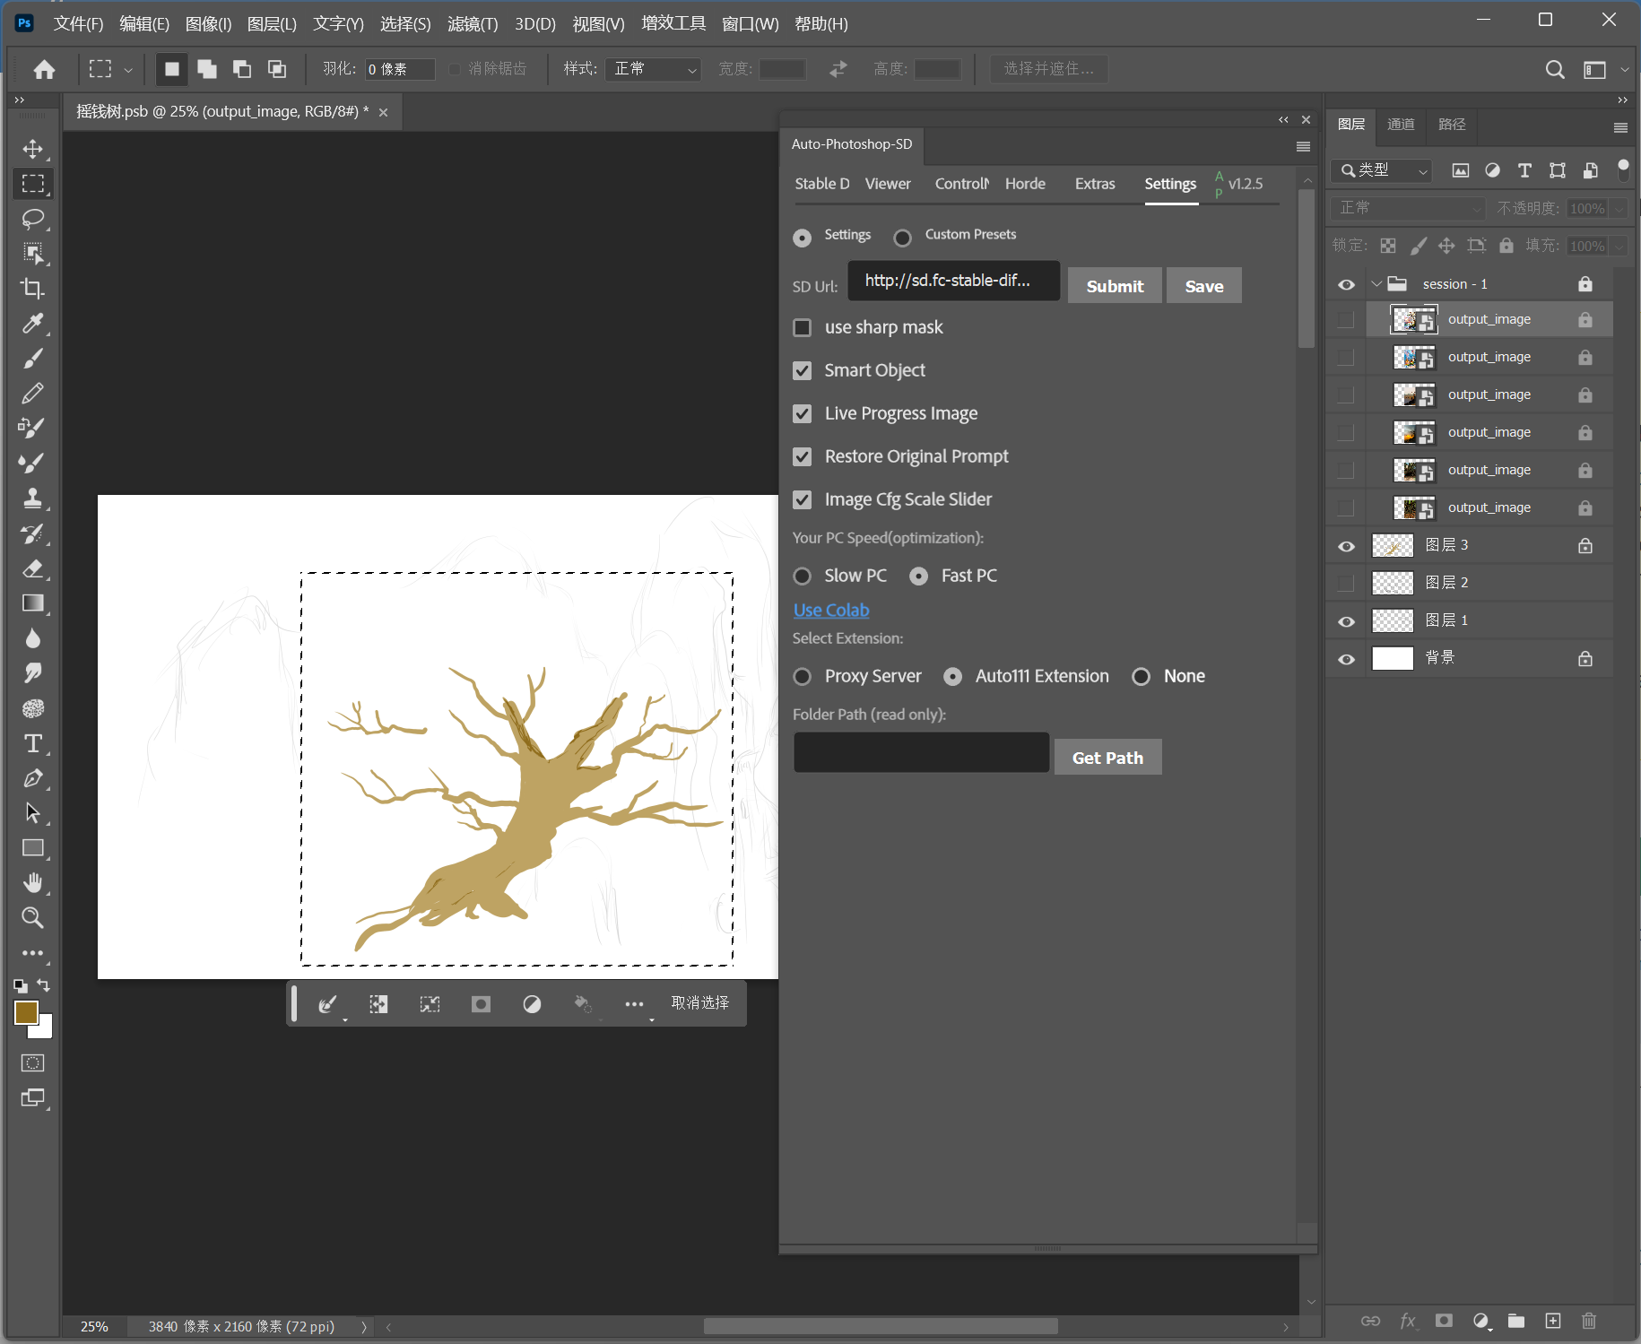The image size is (1641, 1344).
Task: Click the foreground color swatch
Action: coord(25,1012)
